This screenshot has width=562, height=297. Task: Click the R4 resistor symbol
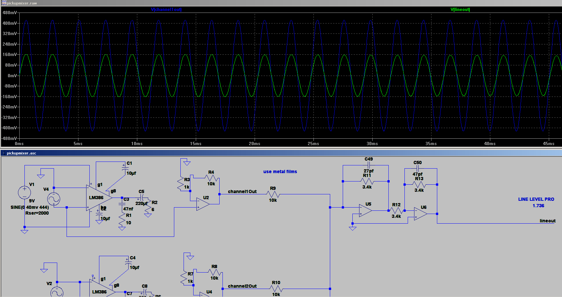tap(211, 178)
